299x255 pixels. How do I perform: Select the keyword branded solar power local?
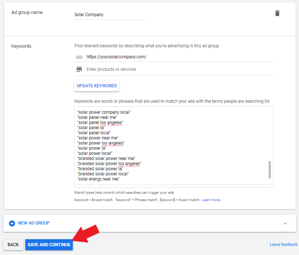coord(102,174)
